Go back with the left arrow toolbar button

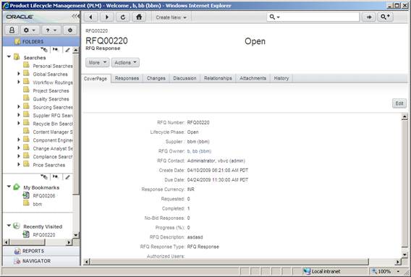tap(90, 17)
